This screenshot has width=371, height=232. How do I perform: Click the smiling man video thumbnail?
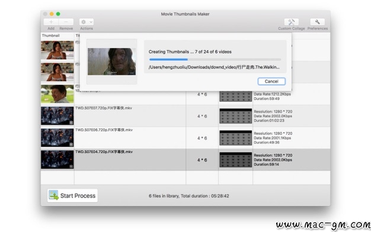coord(57,94)
